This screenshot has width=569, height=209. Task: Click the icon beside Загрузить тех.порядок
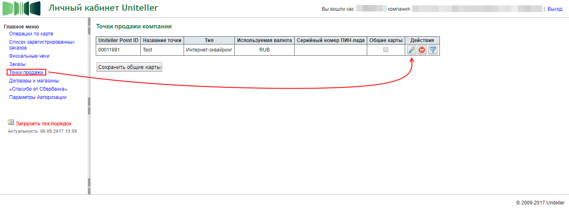coord(11,122)
